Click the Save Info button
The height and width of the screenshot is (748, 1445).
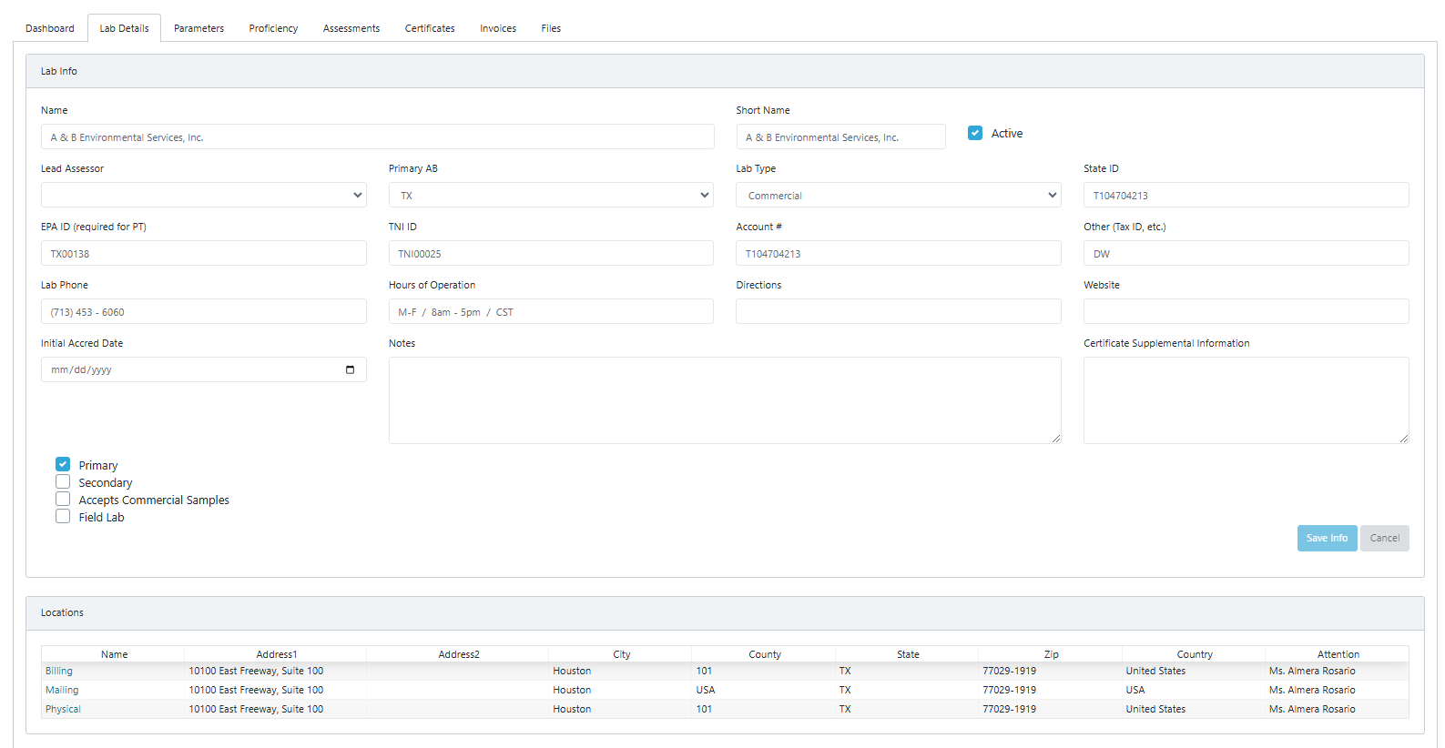[x=1327, y=538]
